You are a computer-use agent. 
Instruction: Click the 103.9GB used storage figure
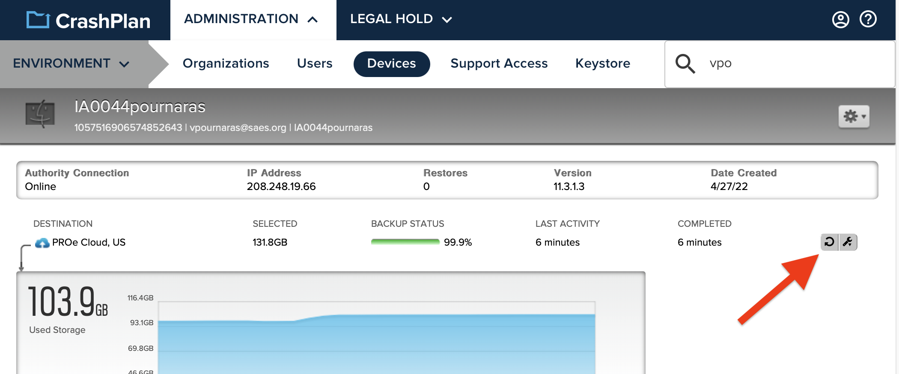[68, 301]
